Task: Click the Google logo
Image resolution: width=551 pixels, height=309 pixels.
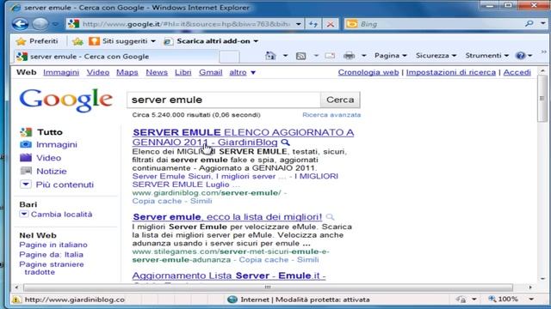Action: click(x=66, y=100)
